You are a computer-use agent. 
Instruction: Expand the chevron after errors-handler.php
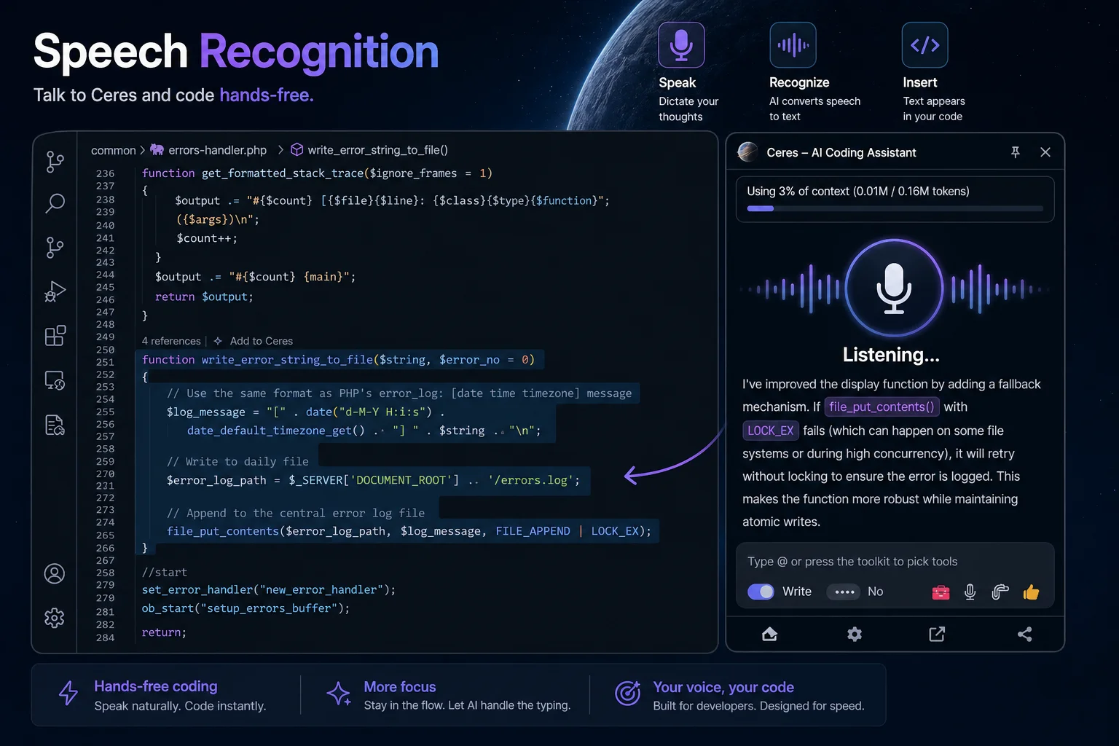coord(279,149)
